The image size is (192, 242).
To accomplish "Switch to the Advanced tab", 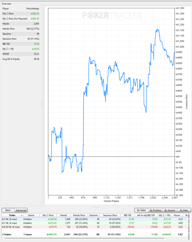I will click(x=21, y=210).
